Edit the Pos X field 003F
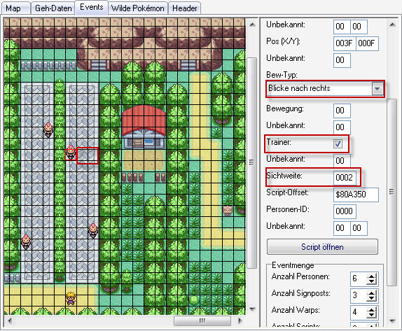Viewport: 402px width, 331px height. point(345,43)
